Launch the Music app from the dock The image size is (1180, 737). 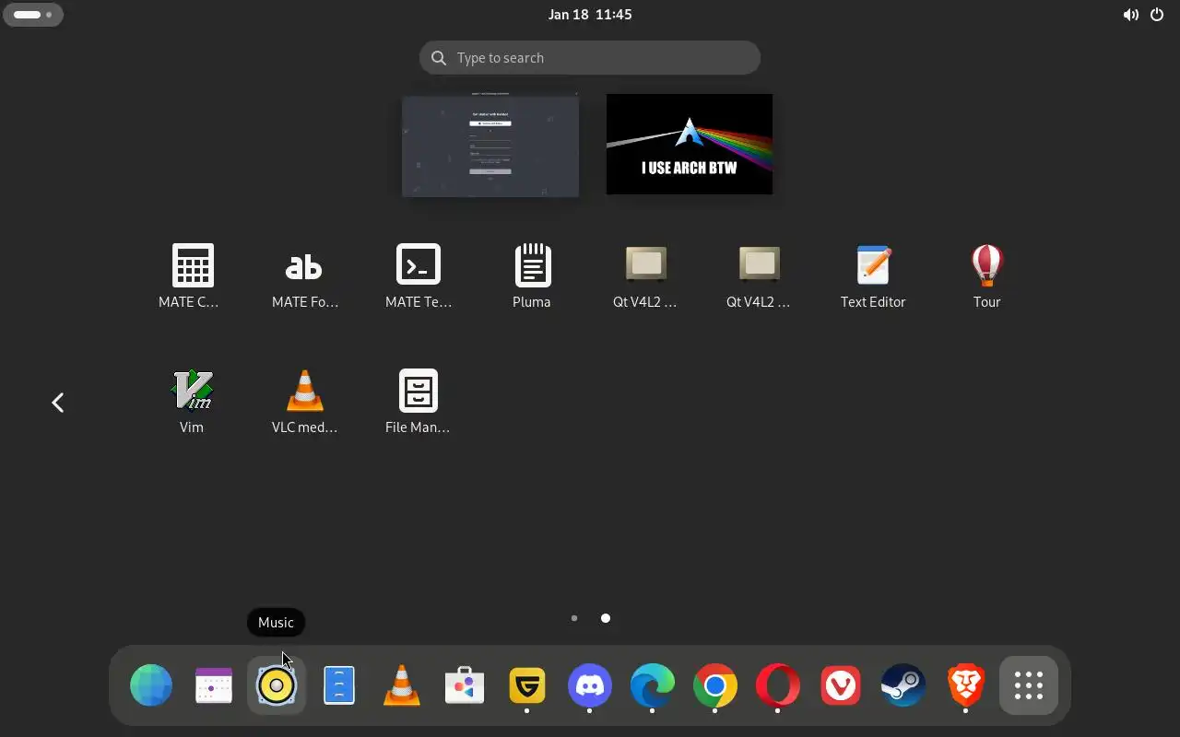pyautogui.click(x=277, y=685)
